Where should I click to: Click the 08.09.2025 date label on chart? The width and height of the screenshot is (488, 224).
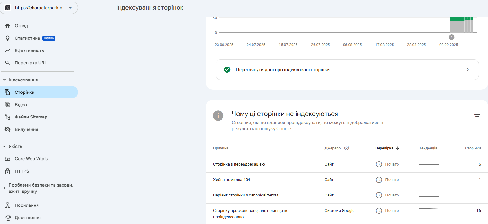[x=449, y=45]
